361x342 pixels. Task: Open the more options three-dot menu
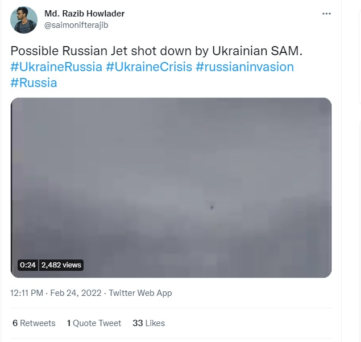click(326, 14)
